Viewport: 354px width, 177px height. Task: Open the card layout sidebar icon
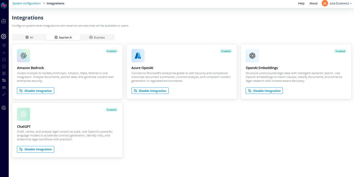[4, 87]
